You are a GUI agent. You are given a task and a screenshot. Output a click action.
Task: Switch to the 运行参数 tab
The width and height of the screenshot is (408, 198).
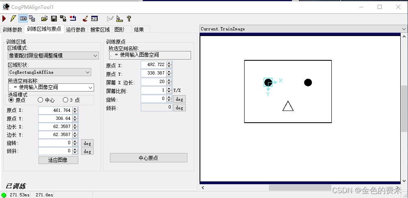click(75, 30)
